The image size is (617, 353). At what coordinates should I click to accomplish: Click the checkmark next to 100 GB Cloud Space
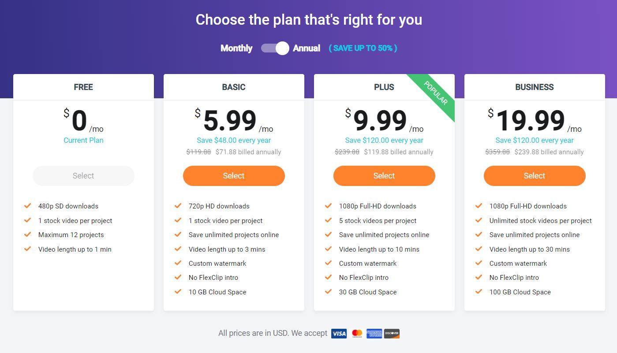coord(479,292)
